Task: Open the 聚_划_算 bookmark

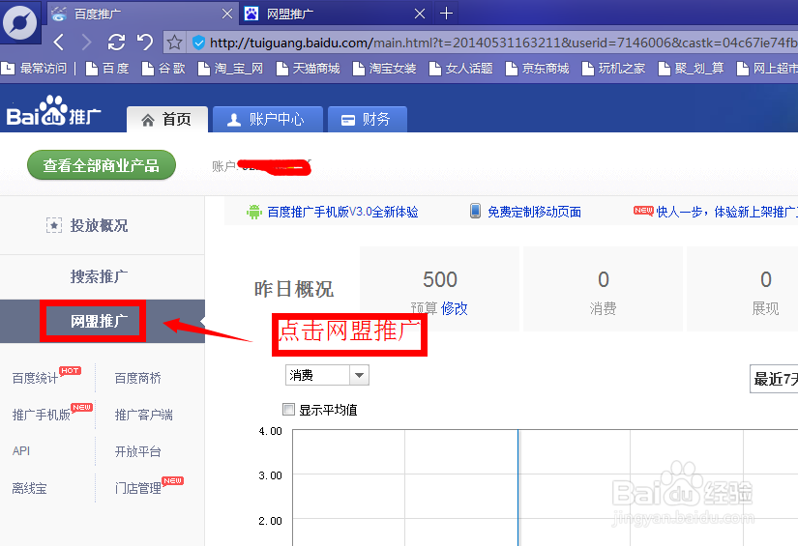Action: (x=691, y=68)
